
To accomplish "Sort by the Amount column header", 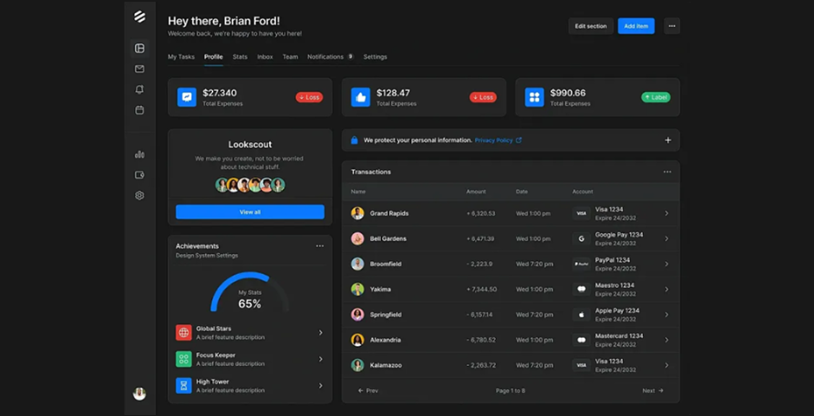I will pos(476,192).
